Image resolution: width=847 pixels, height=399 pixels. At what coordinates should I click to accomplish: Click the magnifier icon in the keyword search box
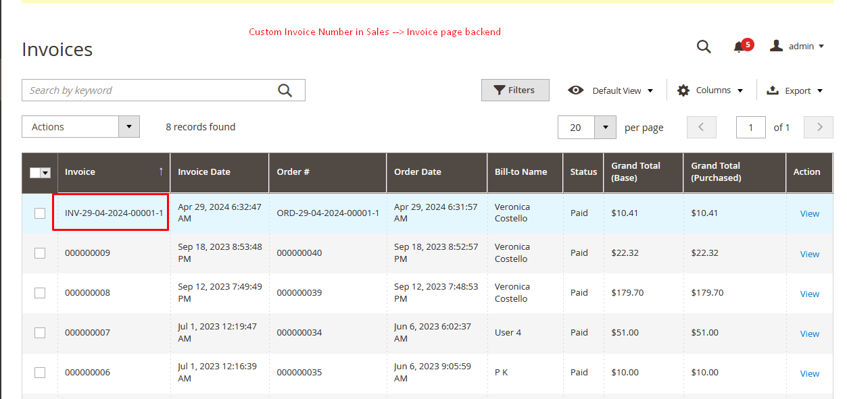[285, 90]
